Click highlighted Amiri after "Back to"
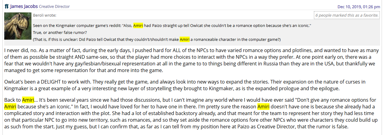The height and width of the screenshot is (135, 388). (28, 100)
